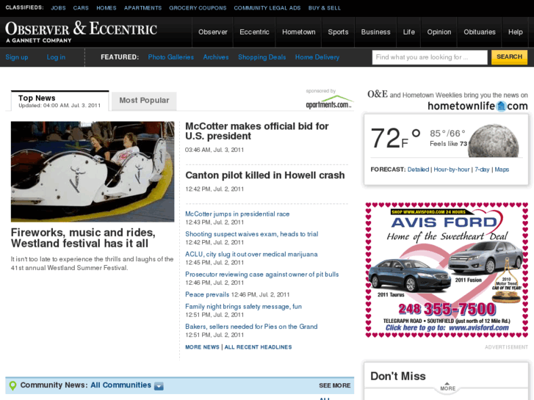Open ACLU medical marijuana story

click(x=251, y=254)
